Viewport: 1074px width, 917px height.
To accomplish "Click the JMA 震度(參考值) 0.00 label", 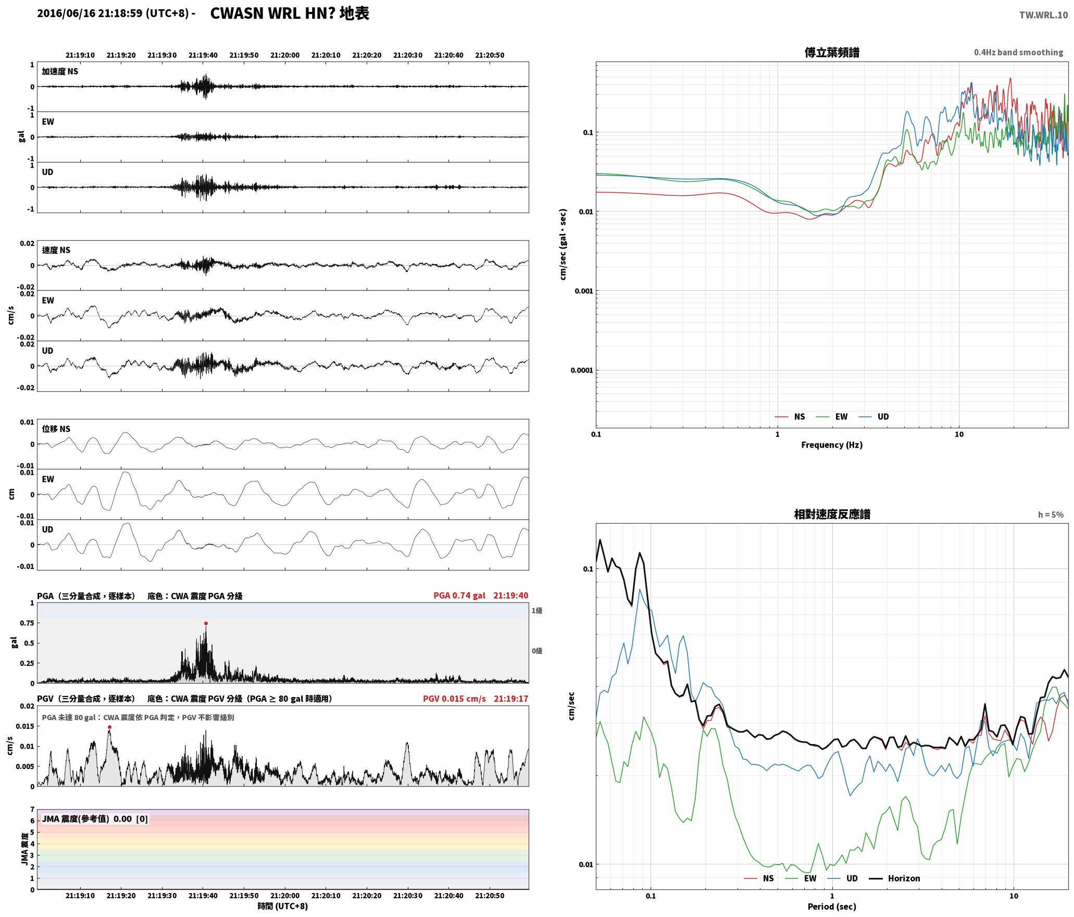I will tap(87, 819).
